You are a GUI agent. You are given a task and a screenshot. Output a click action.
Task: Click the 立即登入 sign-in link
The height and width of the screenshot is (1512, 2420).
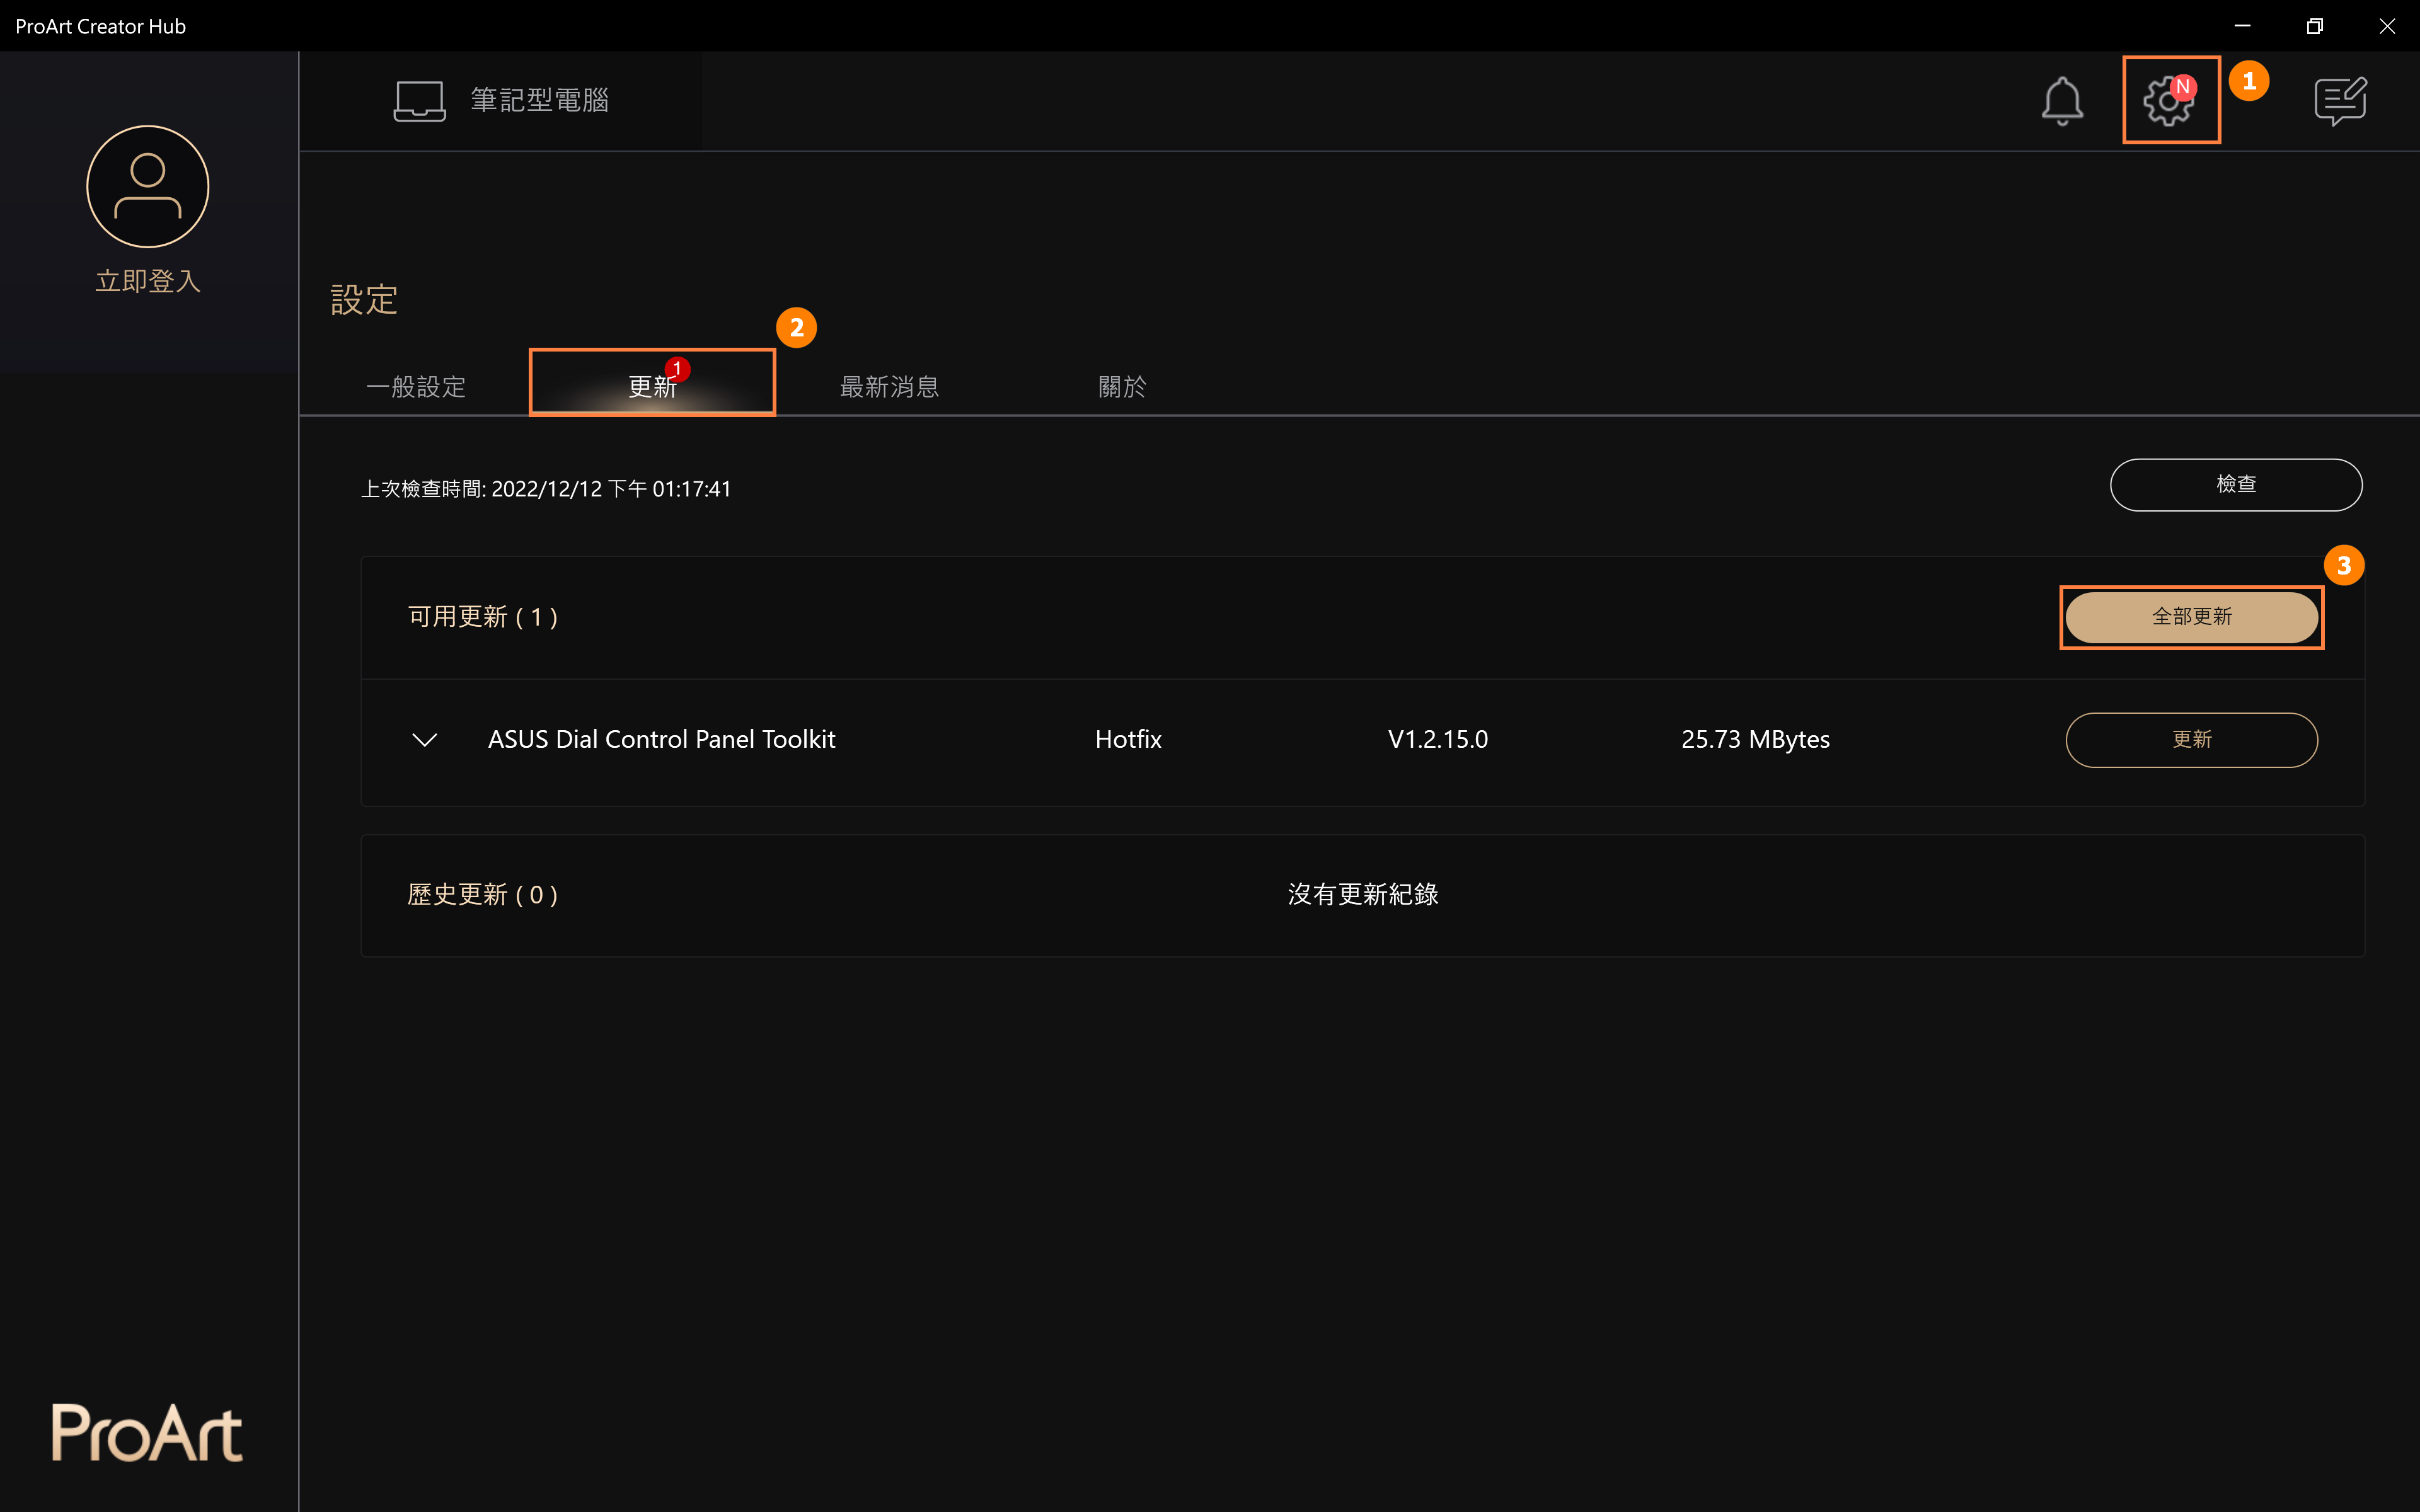pyautogui.click(x=148, y=281)
